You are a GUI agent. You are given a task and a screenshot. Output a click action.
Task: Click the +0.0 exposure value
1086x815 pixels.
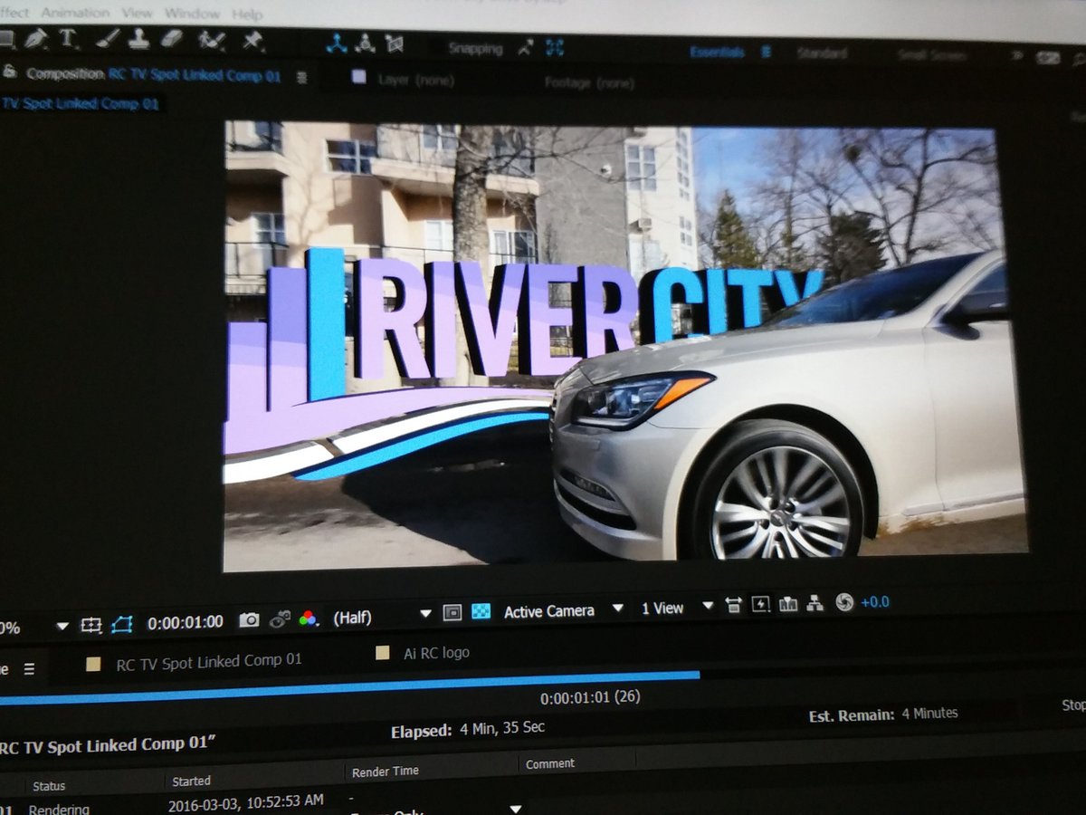(x=875, y=602)
